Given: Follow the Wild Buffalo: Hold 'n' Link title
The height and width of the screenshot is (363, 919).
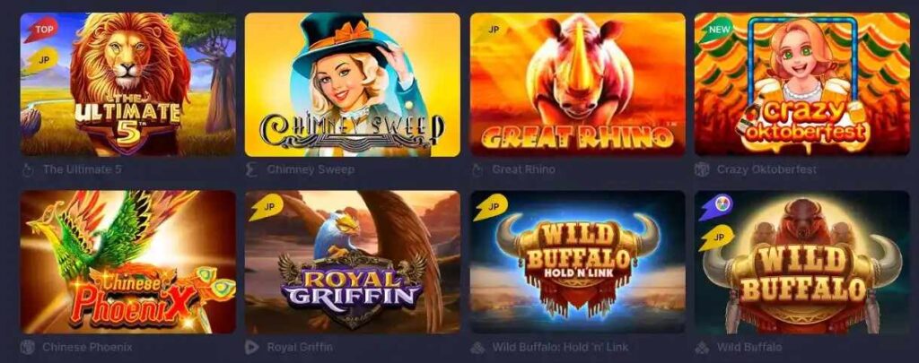Looking at the screenshot, I should tap(560, 347).
